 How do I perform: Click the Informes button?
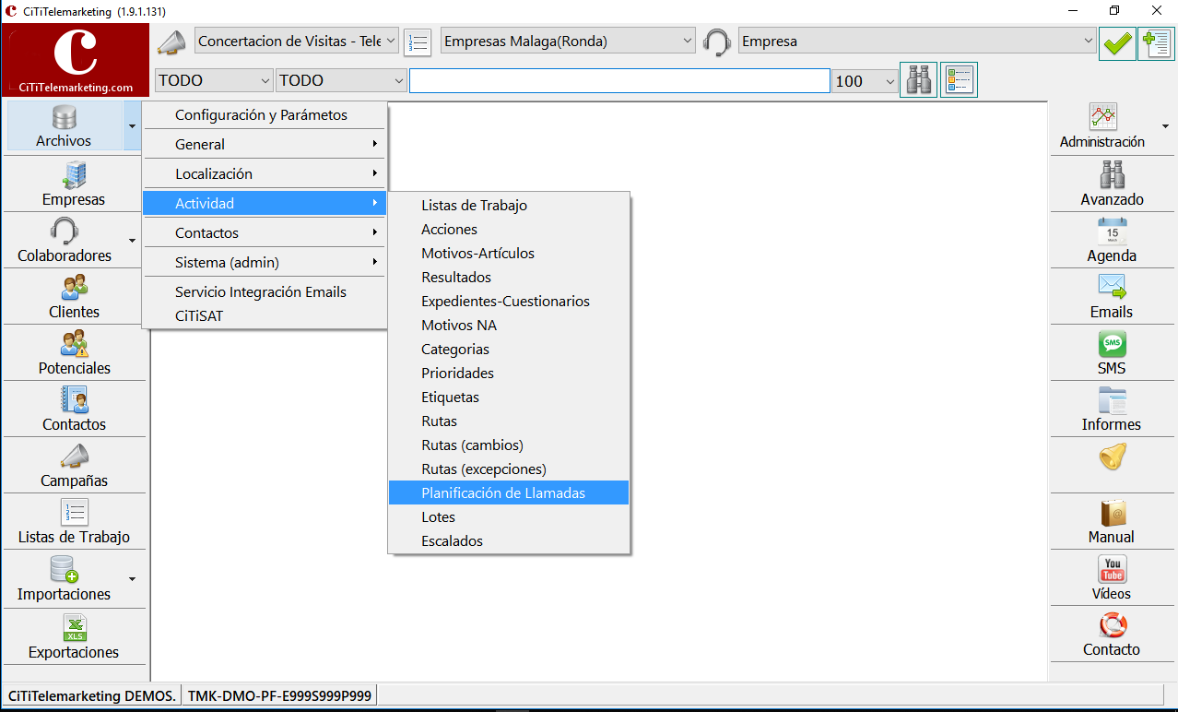pyautogui.click(x=1112, y=409)
